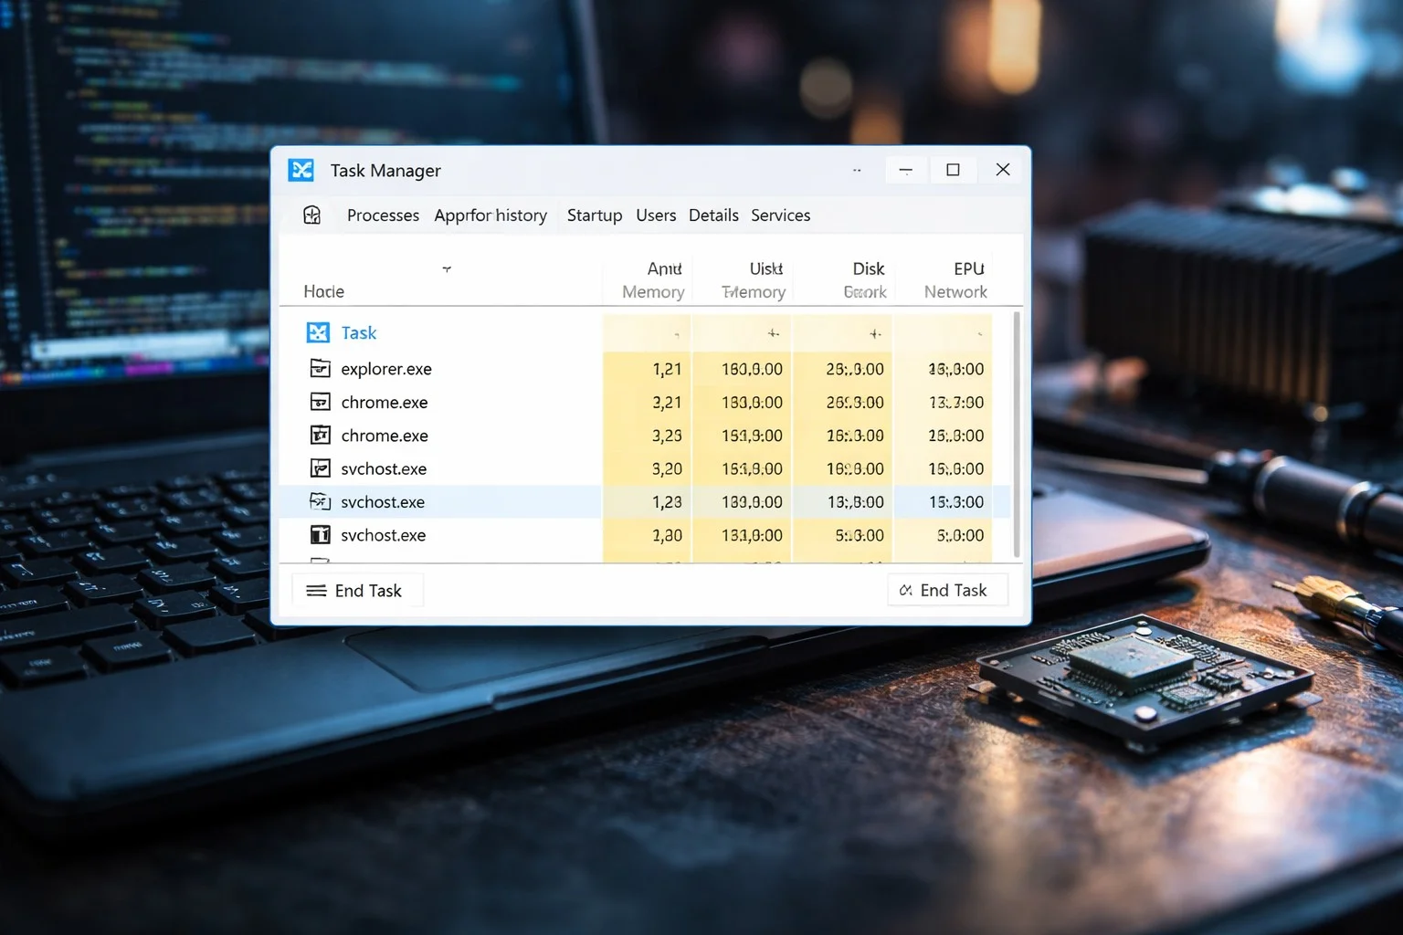The width and height of the screenshot is (1403, 935).
Task: Click the explorer.exe process icon
Action: 320,368
